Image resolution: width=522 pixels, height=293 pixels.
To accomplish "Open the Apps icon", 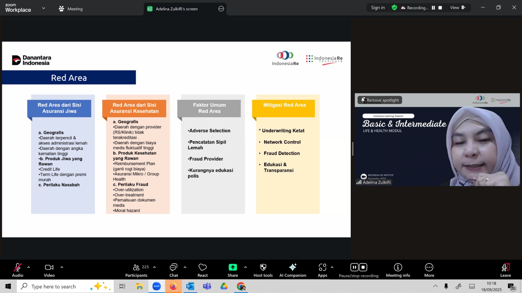I will pos(322,268).
